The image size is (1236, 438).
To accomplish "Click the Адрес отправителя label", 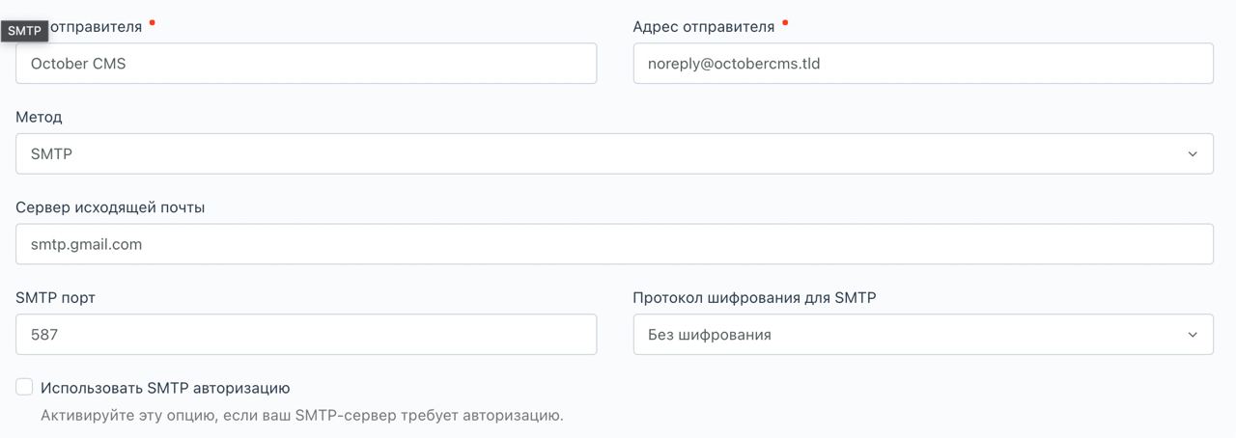I will pyautogui.click(x=703, y=27).
